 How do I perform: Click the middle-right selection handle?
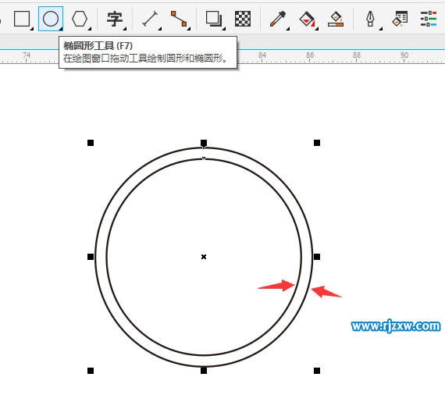click(317, 257)
